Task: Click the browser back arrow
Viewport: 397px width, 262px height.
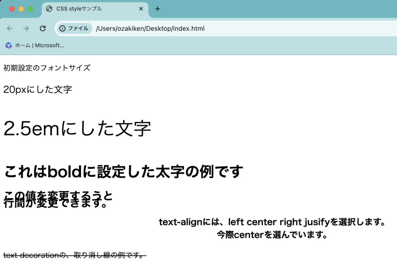Action: (10, 29)
